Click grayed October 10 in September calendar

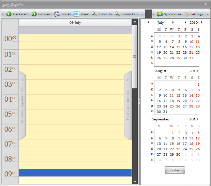198,160
